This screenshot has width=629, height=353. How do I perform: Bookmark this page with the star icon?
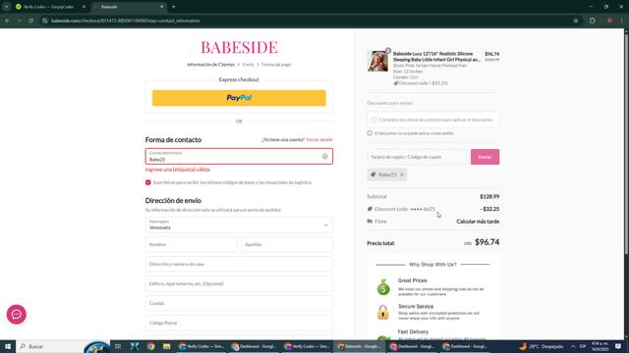pos(576,21)
